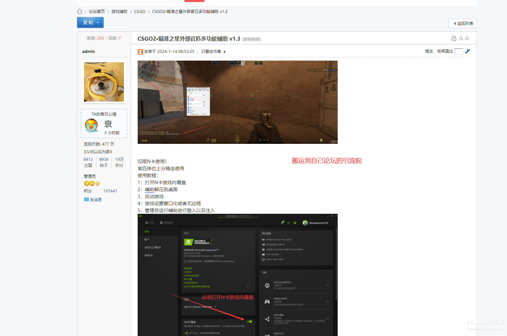This screenshot has height=336, width=507.
Task: Open the CSGO gameplay screenshot image
Action: point(237,102)
